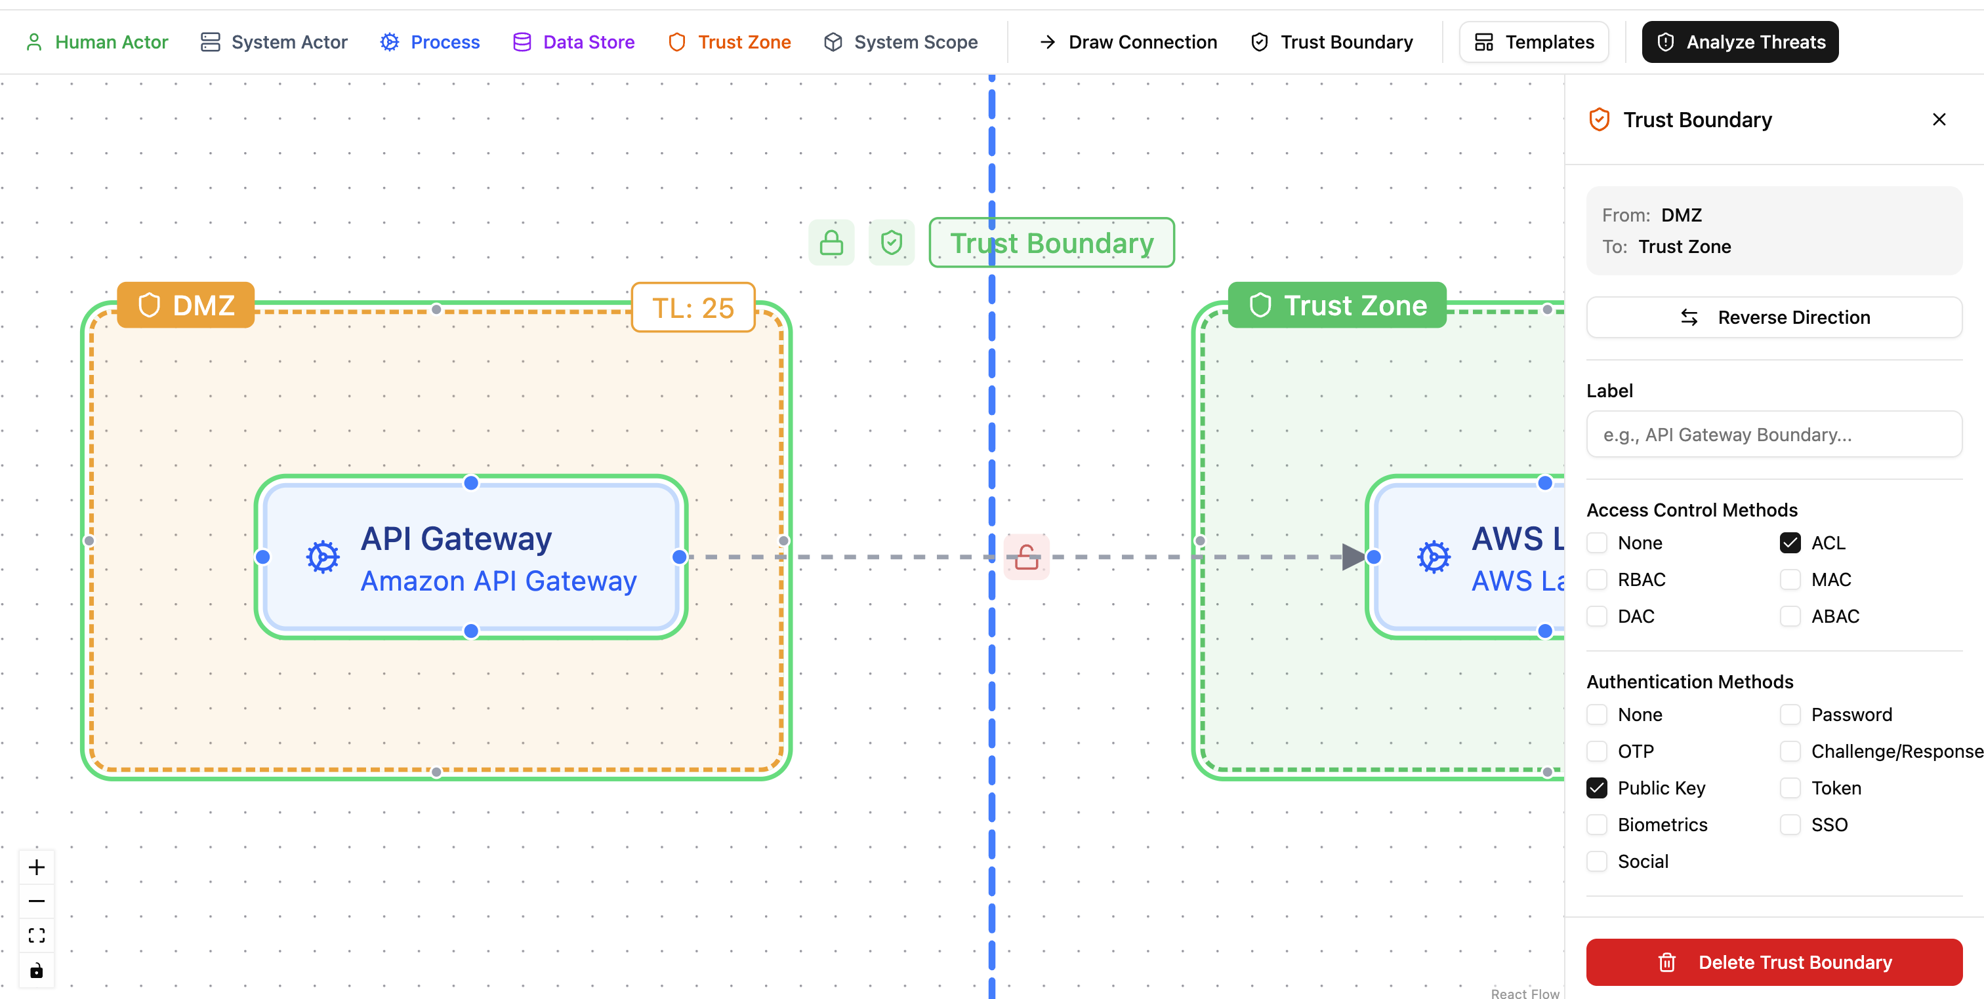Add a Process element from toolbar
Viewport: 1984px width, 999px height.
[430, 41]
